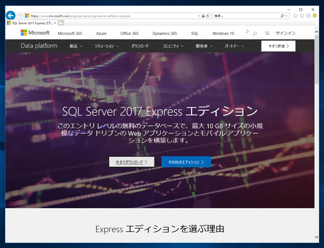Open the shopping cart icon
The width and height of the screenshot is (324, 248).
tap(267, 33)
